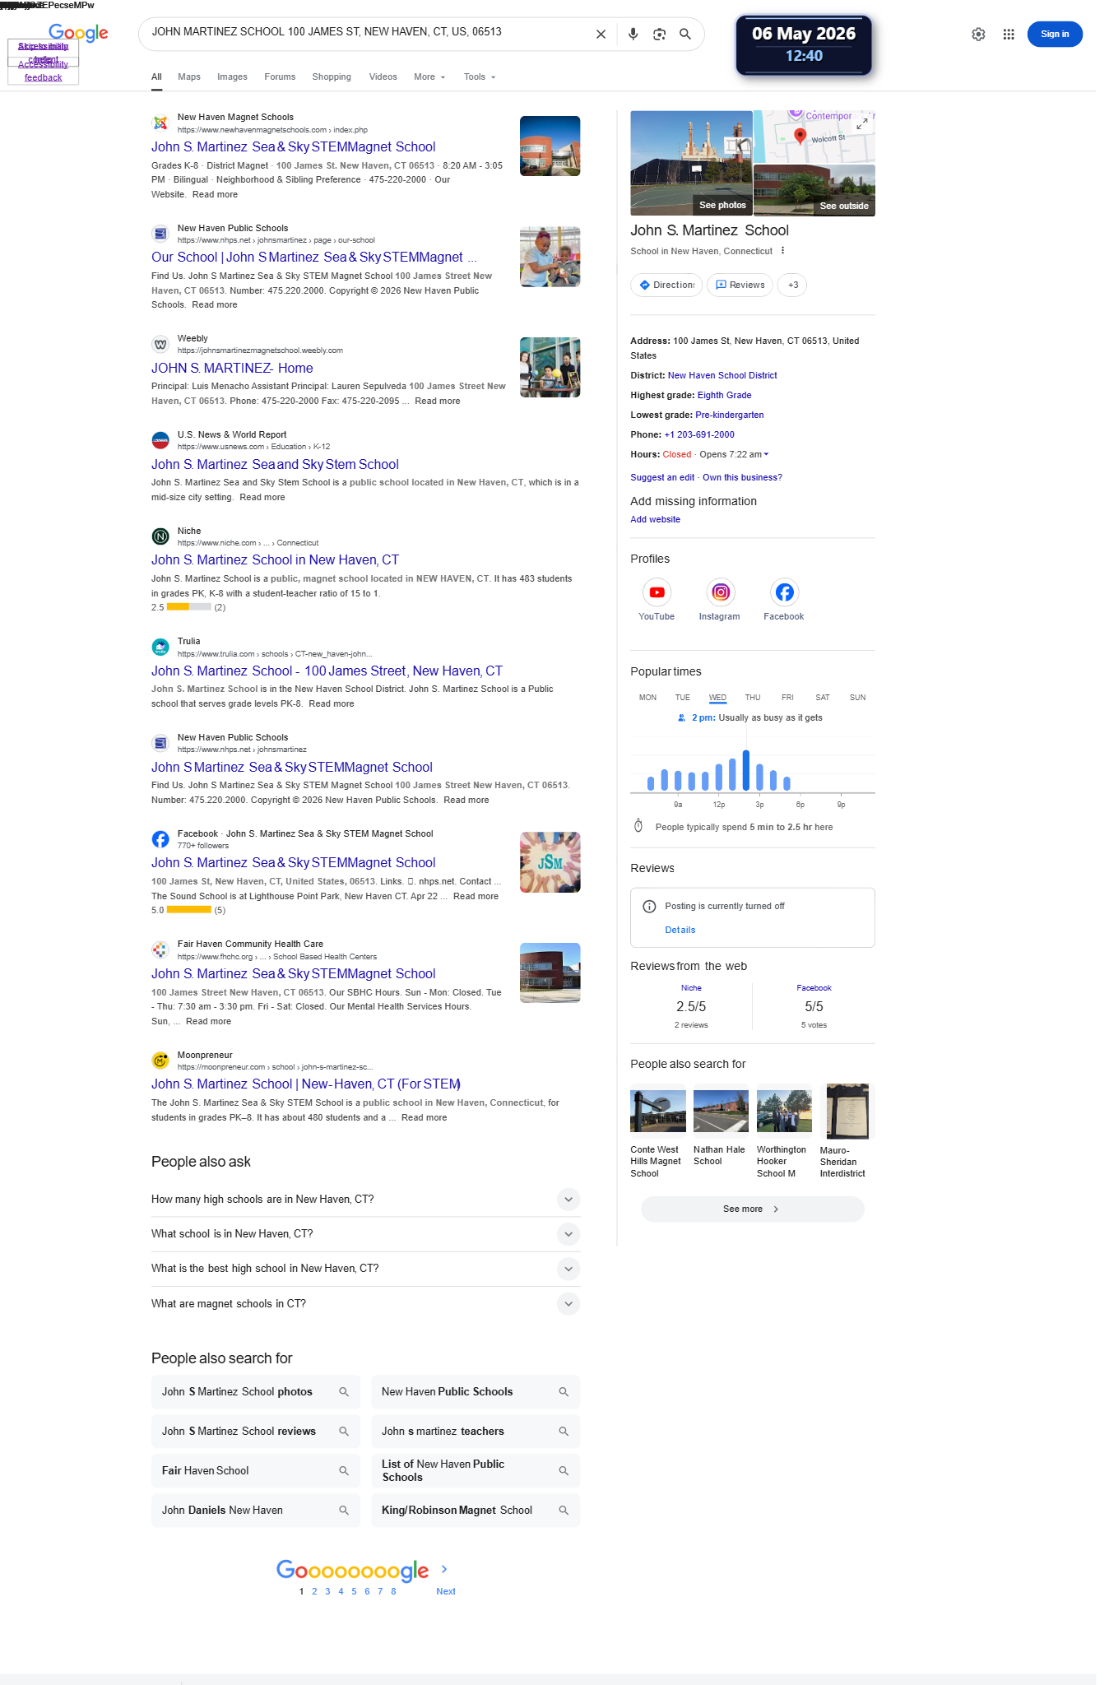This screenshot has width=1109, height=1685.
Task: Go to next page using arrow icon
Action: point(444,1570)
